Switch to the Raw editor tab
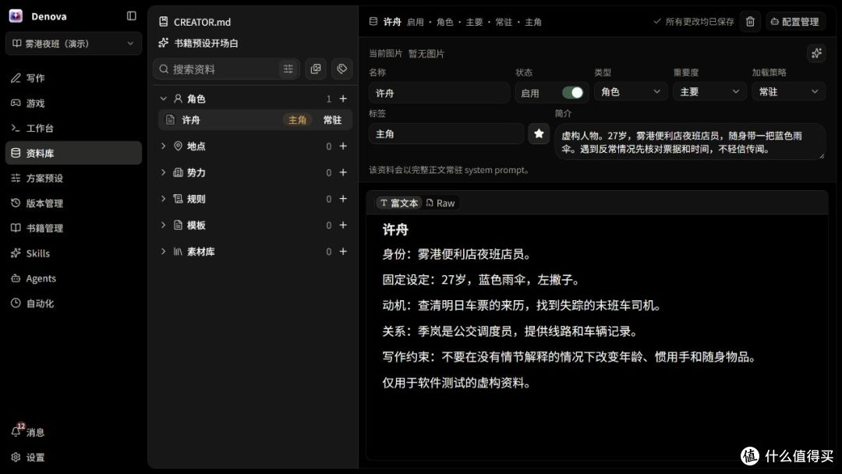The height and width of the screenshot is (474, 842). click(440, 203)
